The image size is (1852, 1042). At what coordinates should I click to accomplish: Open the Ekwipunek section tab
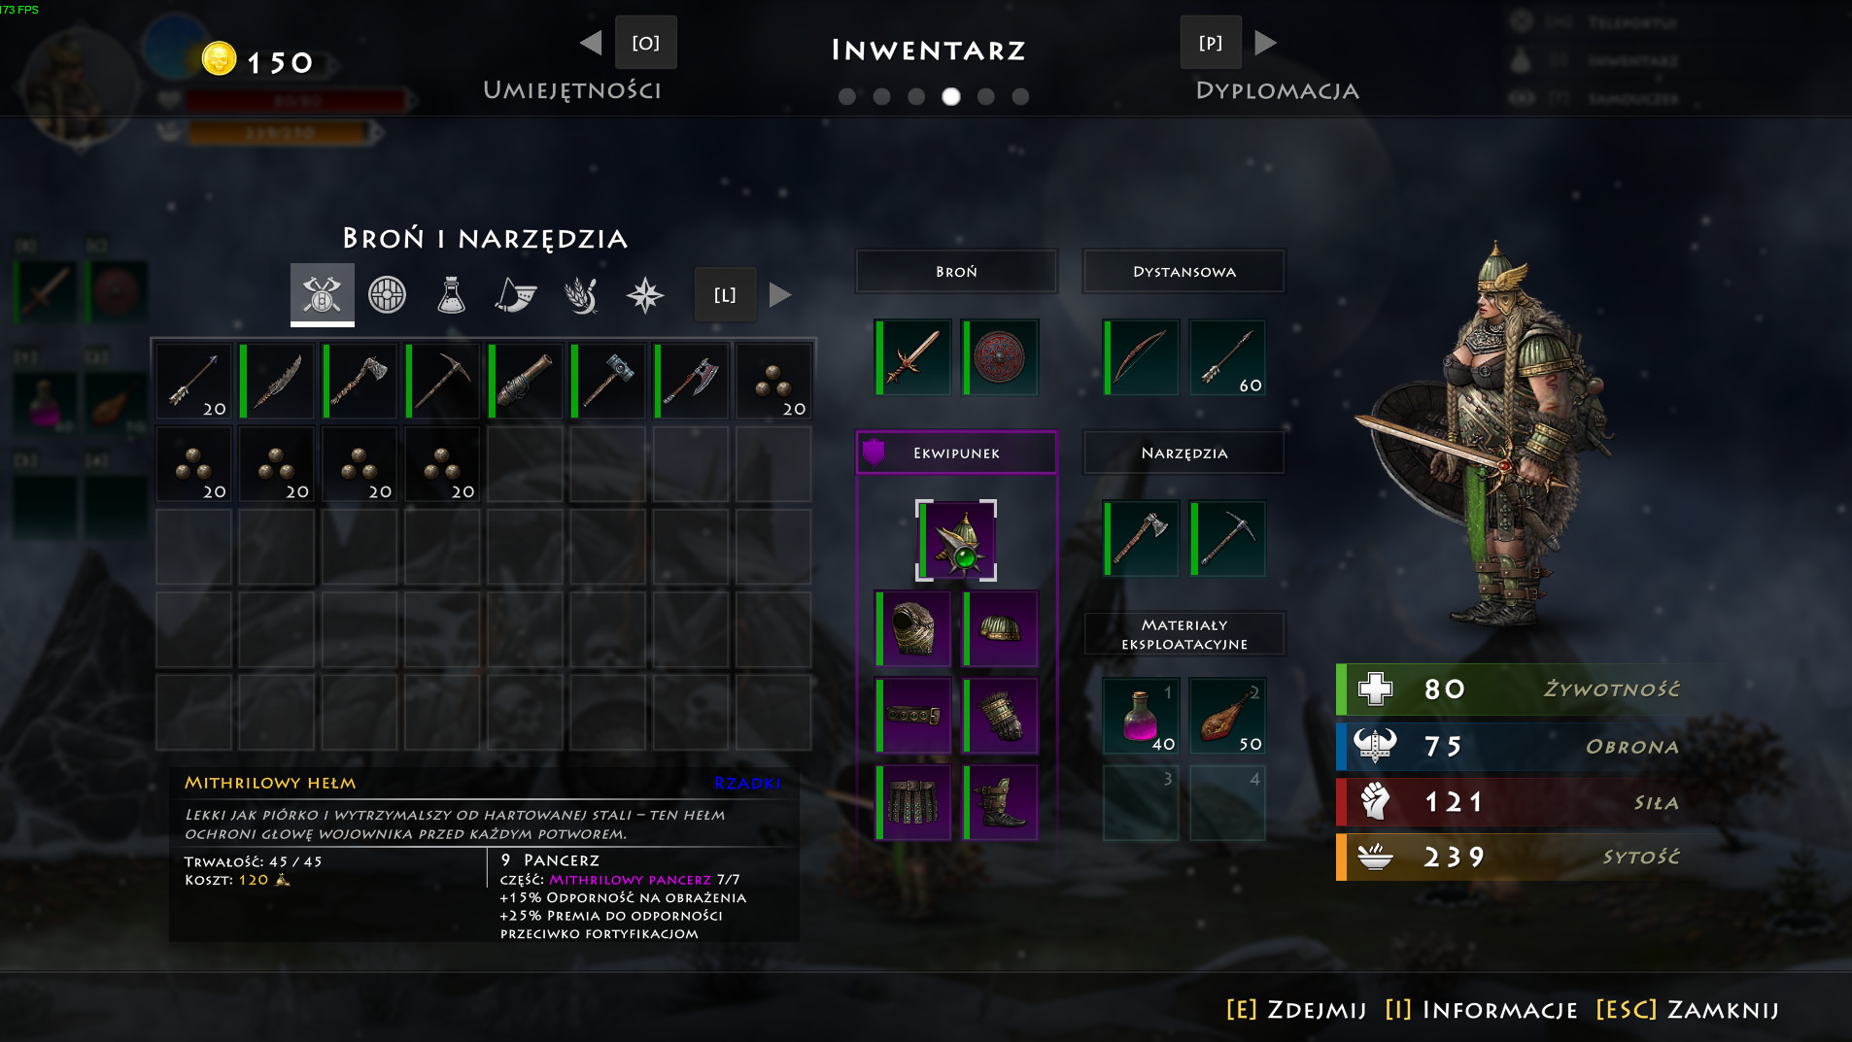[x=956, y=453]
